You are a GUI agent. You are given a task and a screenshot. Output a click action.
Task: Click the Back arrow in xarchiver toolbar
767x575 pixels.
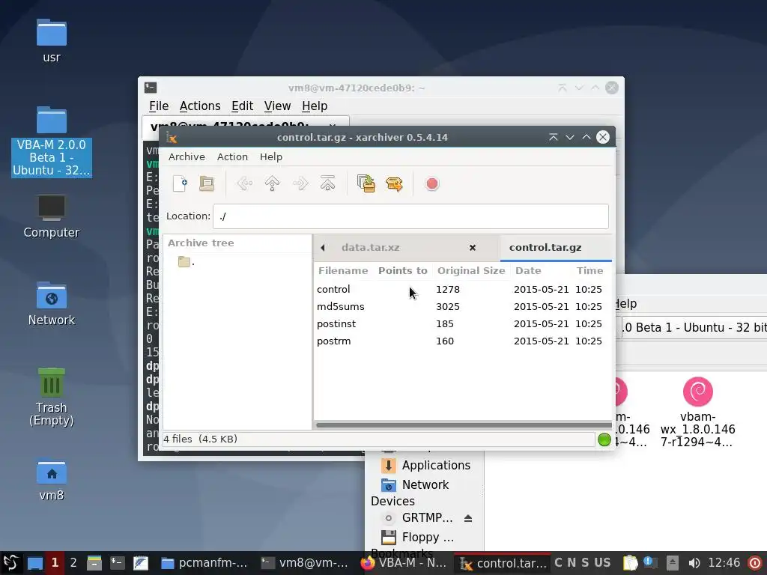pyautogui.click(x=245, y=184)
